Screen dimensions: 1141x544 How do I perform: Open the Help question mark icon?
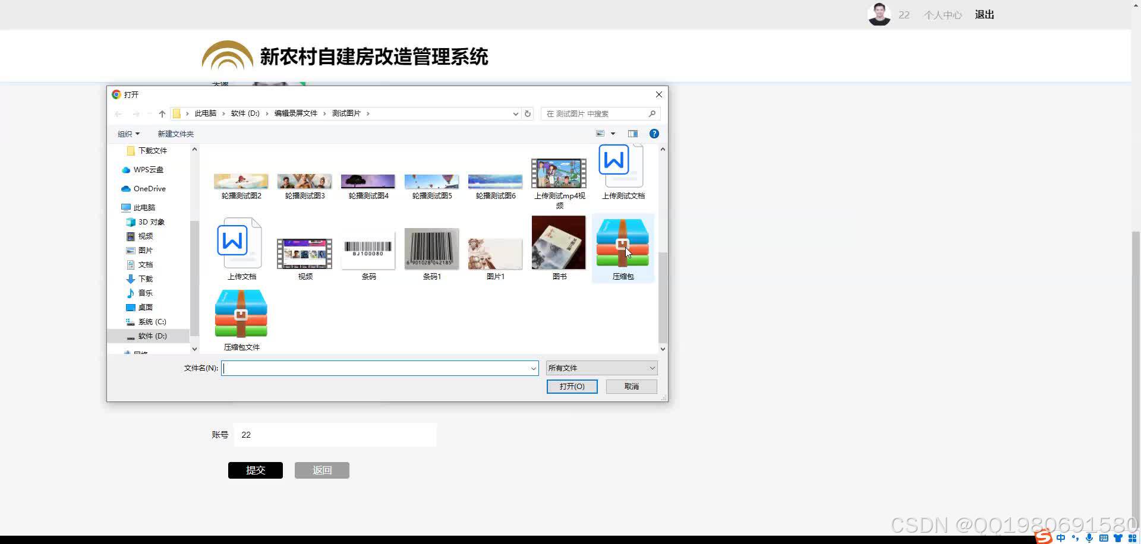point(654,133)
